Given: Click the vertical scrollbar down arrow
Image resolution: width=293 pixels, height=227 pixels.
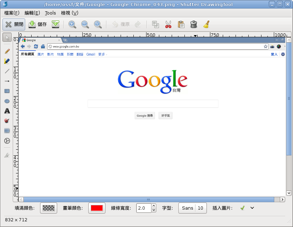Looking at the screenshot, I should pyautogui.click(x=289, y=193).
